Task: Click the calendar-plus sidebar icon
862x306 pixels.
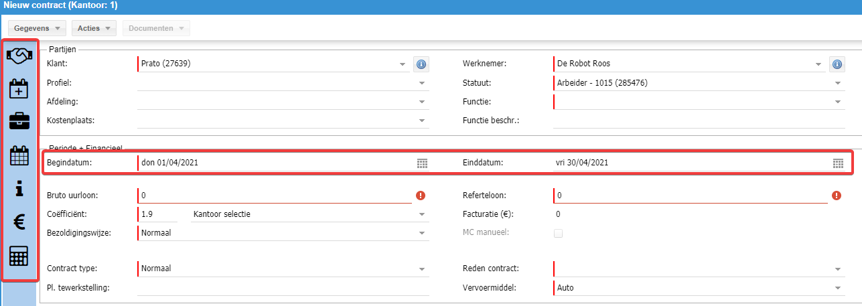Action: click(x=19, y=88)
